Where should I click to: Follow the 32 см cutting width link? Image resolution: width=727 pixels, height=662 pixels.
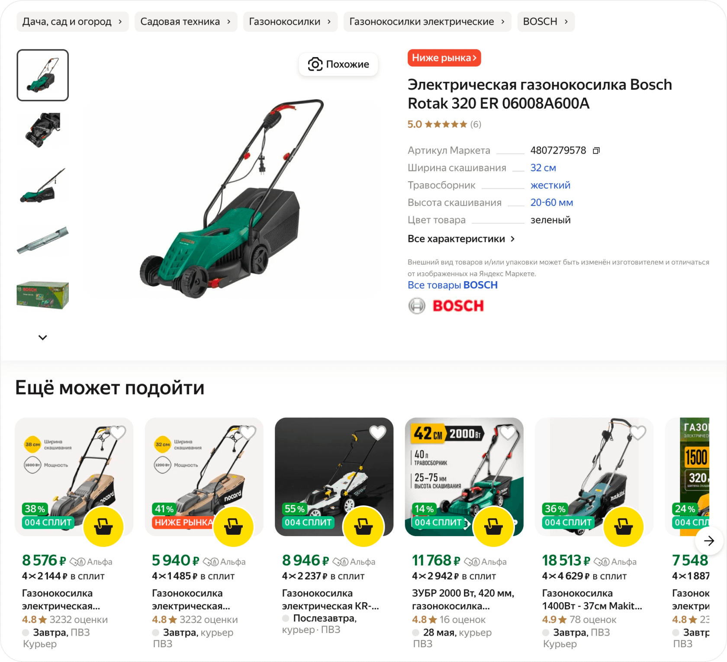[543, 168]
